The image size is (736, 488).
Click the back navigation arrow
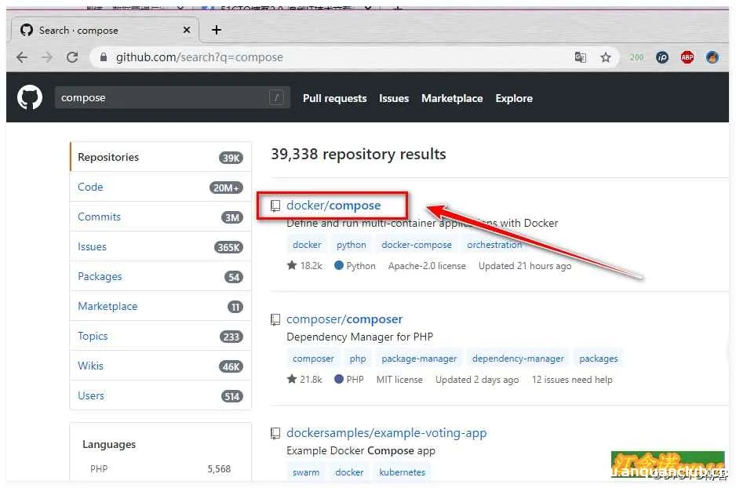tap(21, 56)
